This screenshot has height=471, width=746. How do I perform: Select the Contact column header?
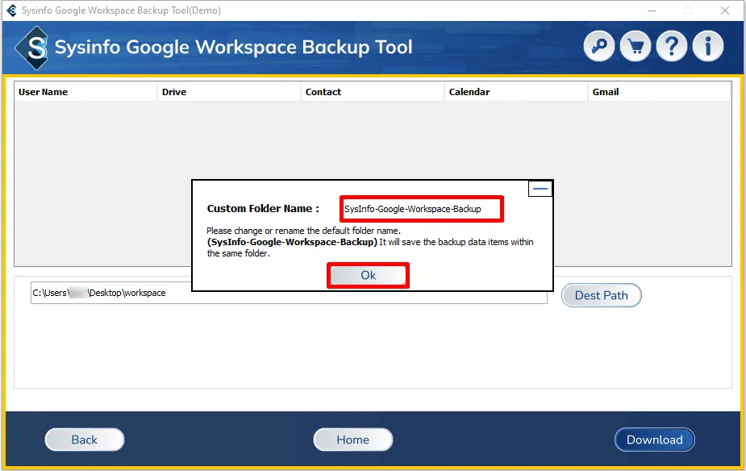373,92
